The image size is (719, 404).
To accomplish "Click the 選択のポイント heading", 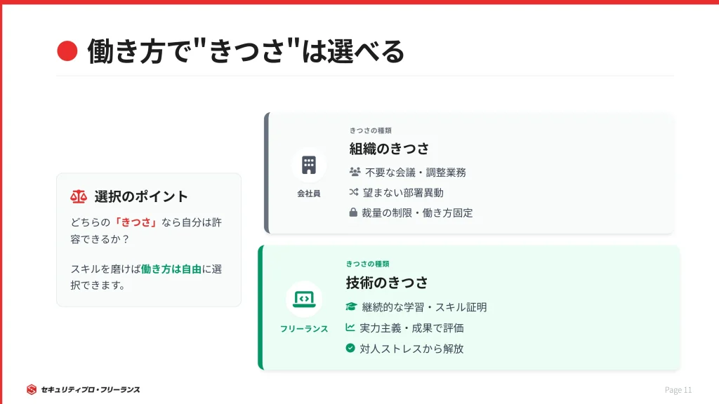I will 141,196.
